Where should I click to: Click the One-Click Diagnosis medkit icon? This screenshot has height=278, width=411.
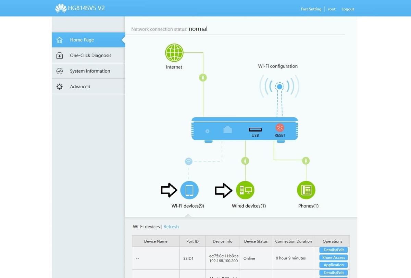tap(60, 55)
